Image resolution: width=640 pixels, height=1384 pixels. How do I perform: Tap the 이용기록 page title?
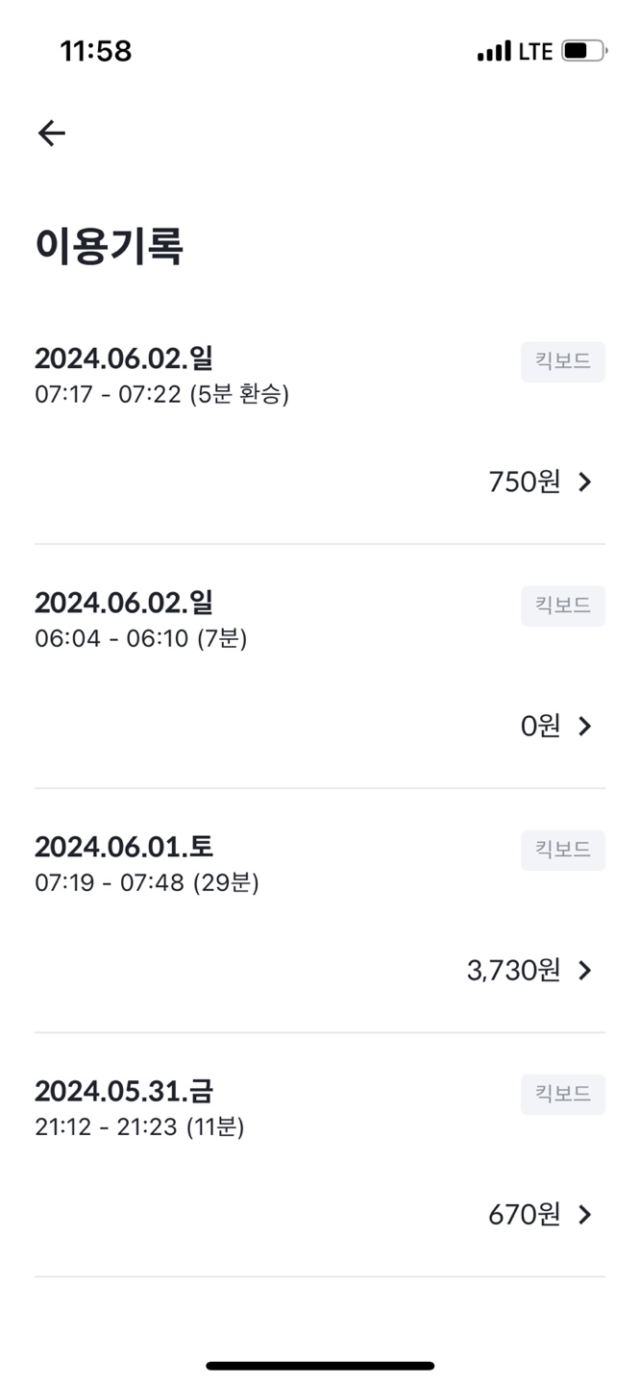109,246
